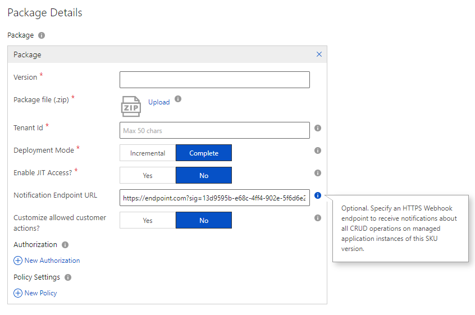
Task: Click the info icon next to Package heading
Action: click(x=42, y=35)
